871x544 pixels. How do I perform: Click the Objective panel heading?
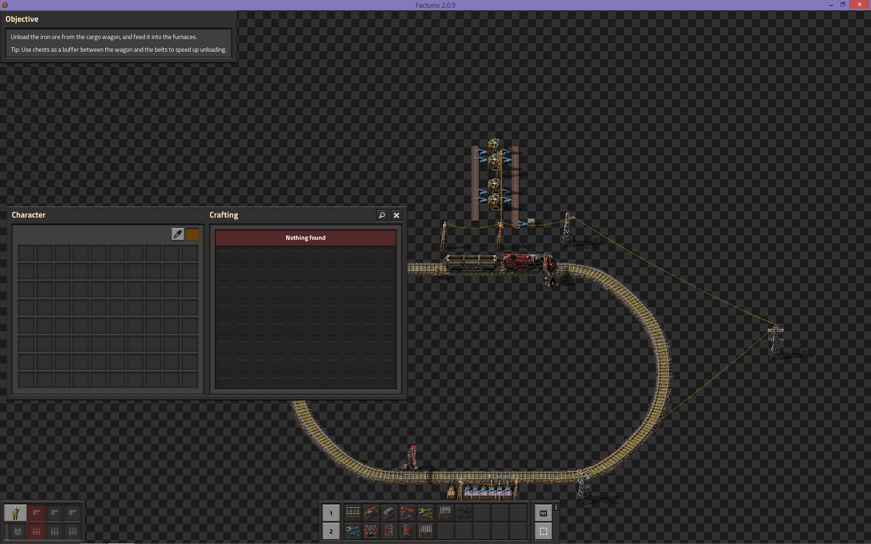[x=22, y=19]
